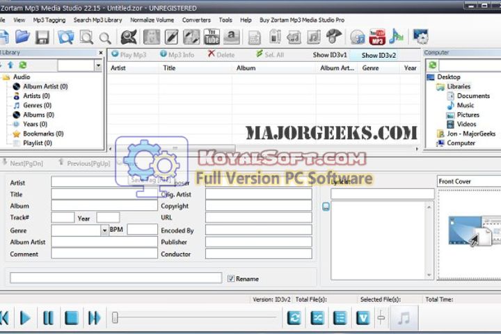501x334 pixels.
Task: Open the Front Cover dropdown
Action: click(x=469, y=181)
